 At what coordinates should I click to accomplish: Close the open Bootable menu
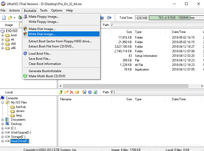click(30, 10)
